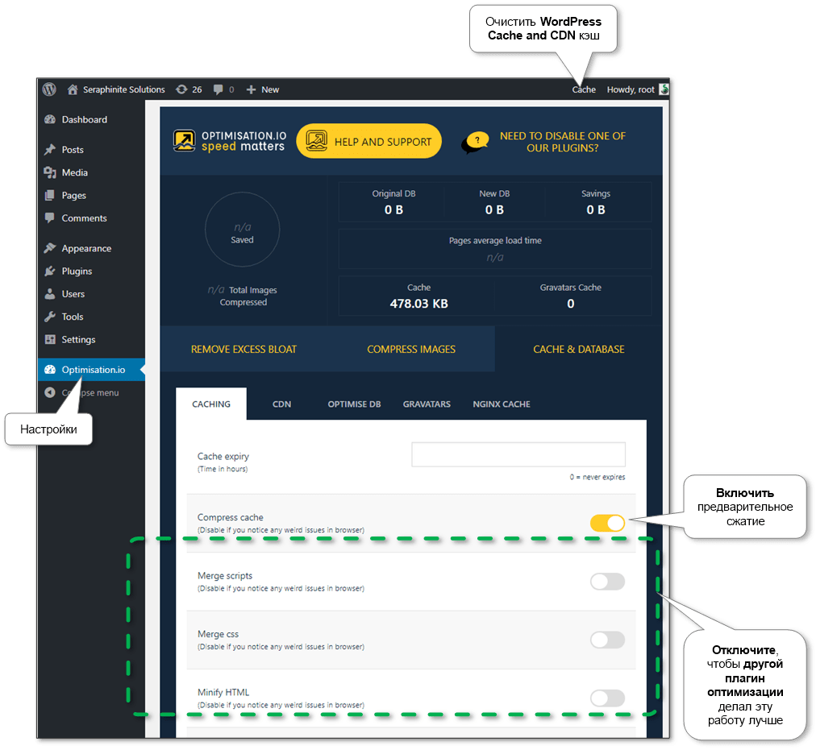Switch to the Gravatars sub-tab
Image resolution: width=816 pixels, height=750 pixels.
[x=427, y=404]
